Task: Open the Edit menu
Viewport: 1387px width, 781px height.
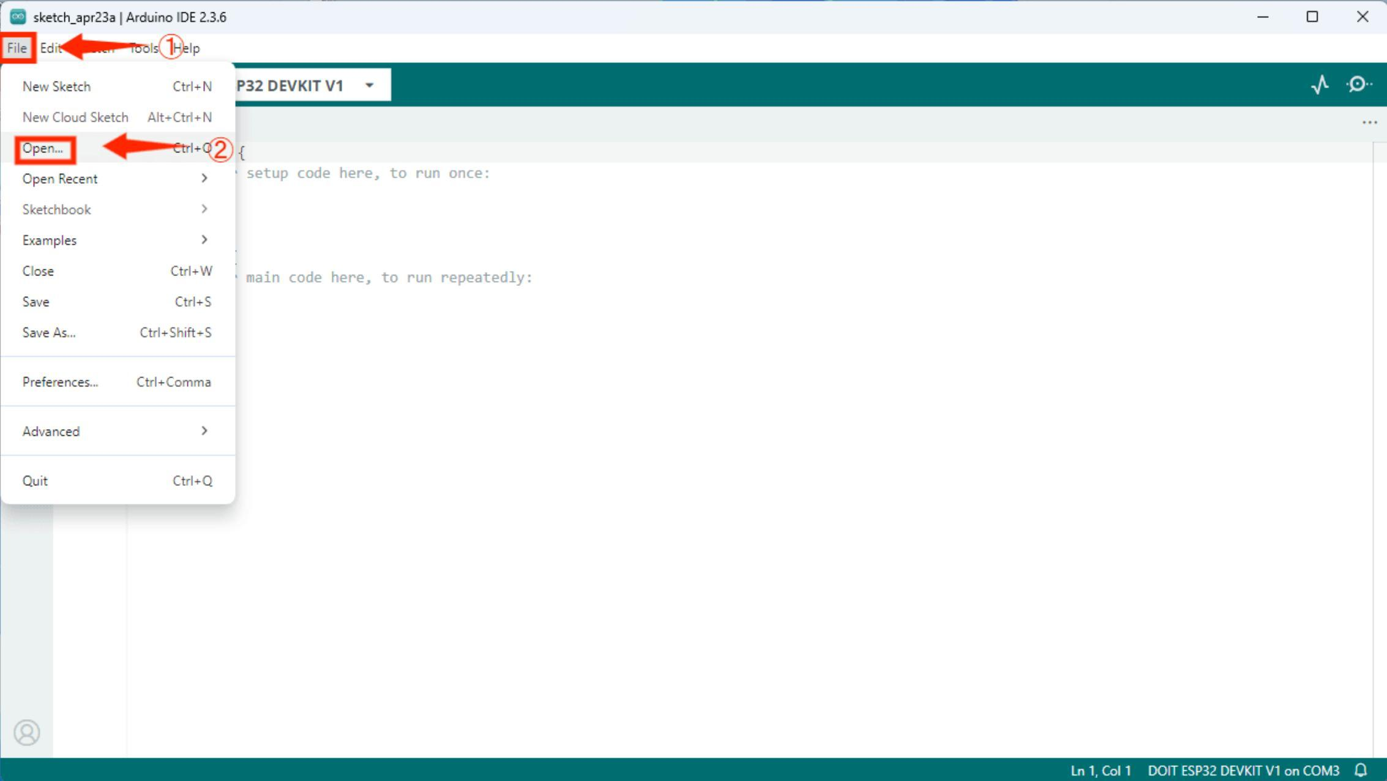Action: coord(51,48)
